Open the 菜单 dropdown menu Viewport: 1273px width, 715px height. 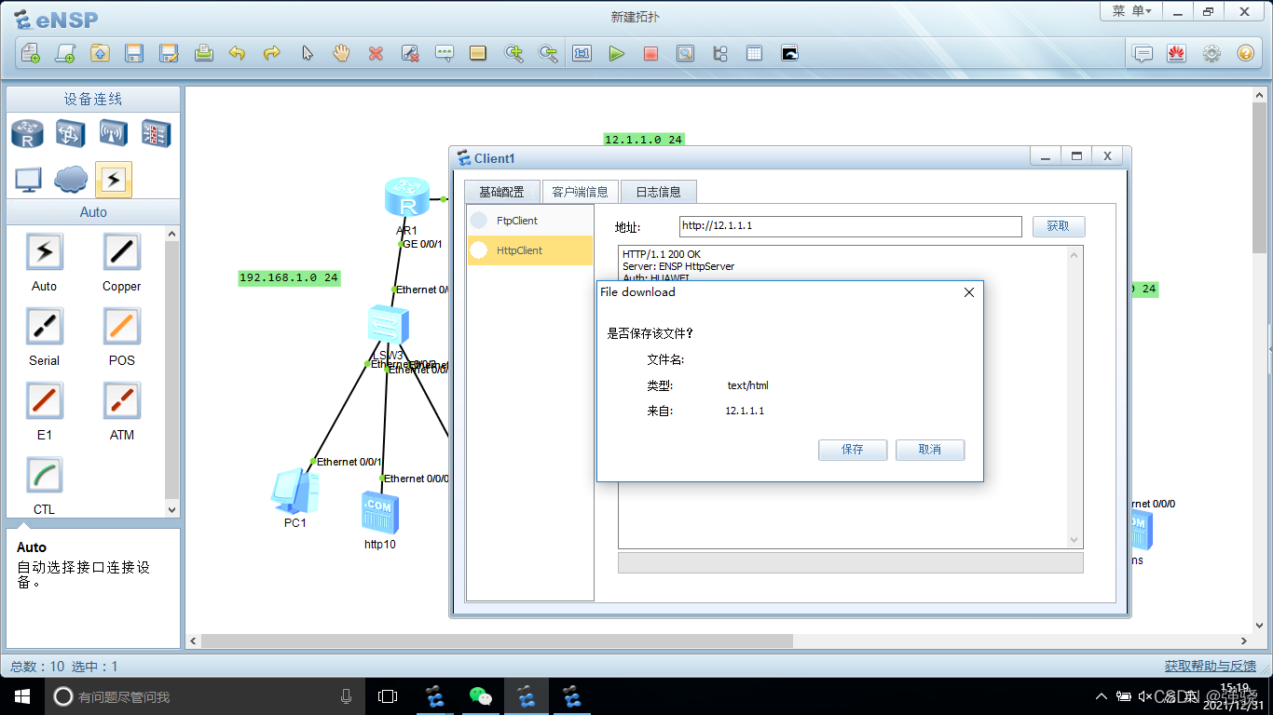pos(1132,11)
